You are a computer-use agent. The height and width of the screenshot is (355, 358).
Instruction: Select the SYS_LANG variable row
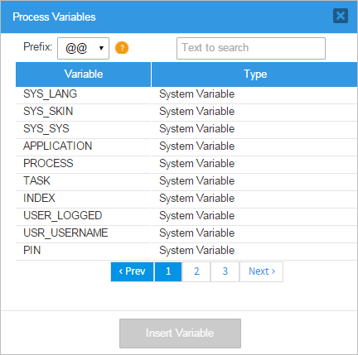186,94
